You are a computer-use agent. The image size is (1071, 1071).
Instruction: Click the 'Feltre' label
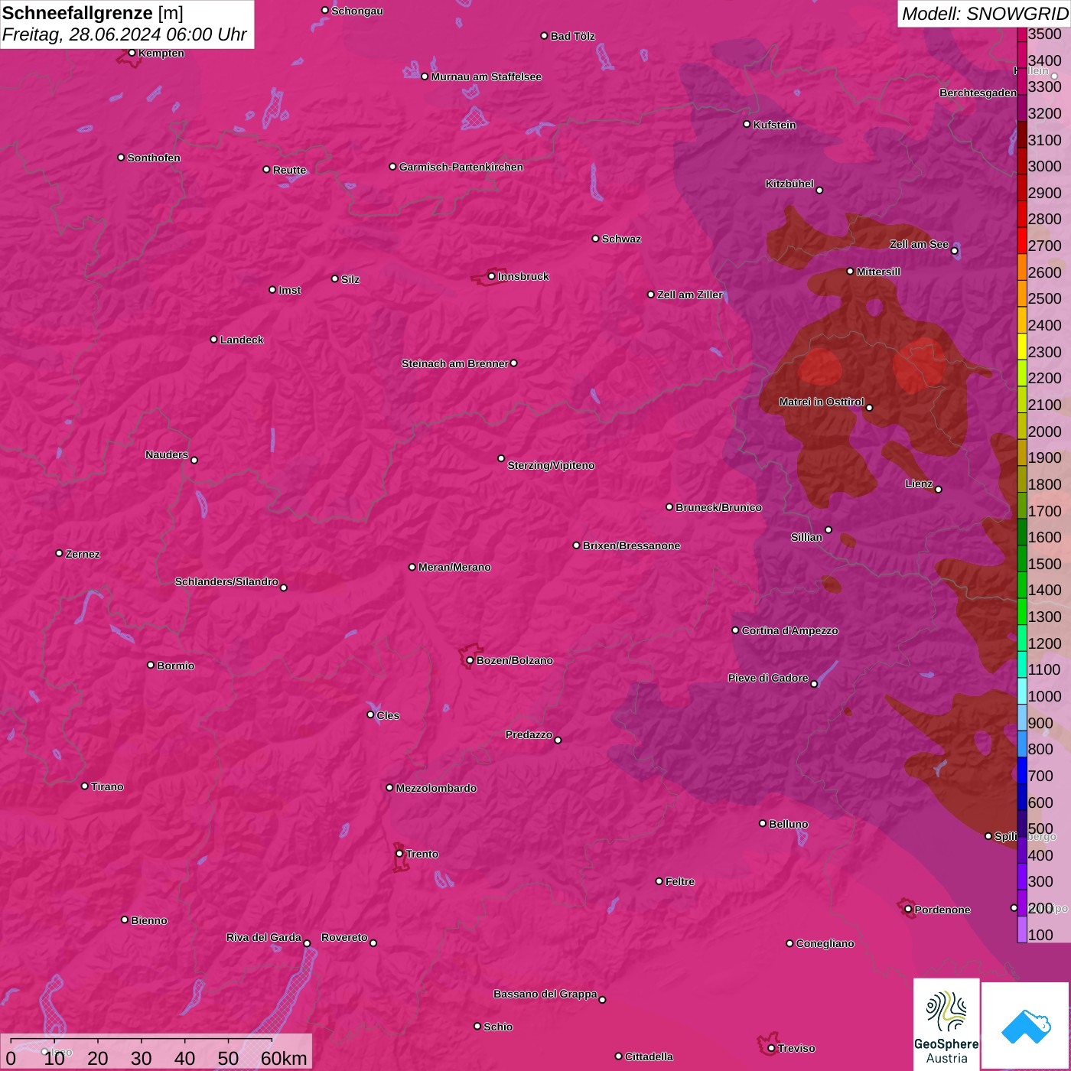tap(680, 881)
